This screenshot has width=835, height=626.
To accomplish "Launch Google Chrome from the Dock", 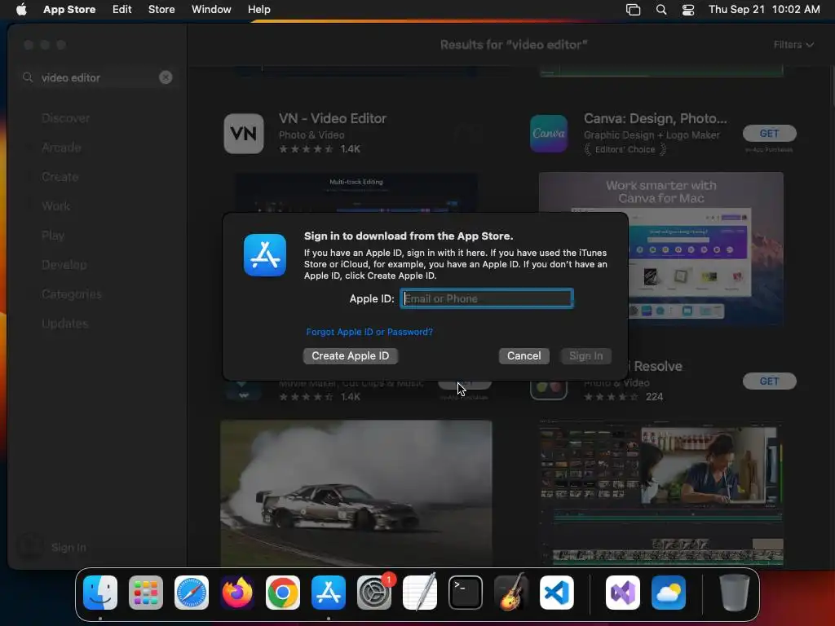I will [283, 592].
